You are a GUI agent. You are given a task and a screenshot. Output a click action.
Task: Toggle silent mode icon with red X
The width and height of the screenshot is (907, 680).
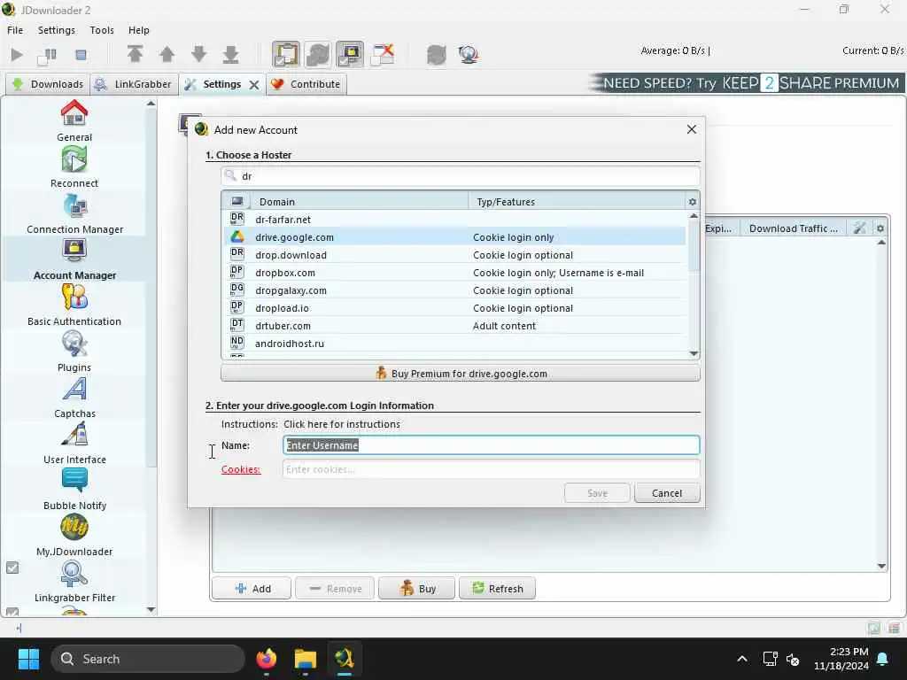click(x=383, y=54)
